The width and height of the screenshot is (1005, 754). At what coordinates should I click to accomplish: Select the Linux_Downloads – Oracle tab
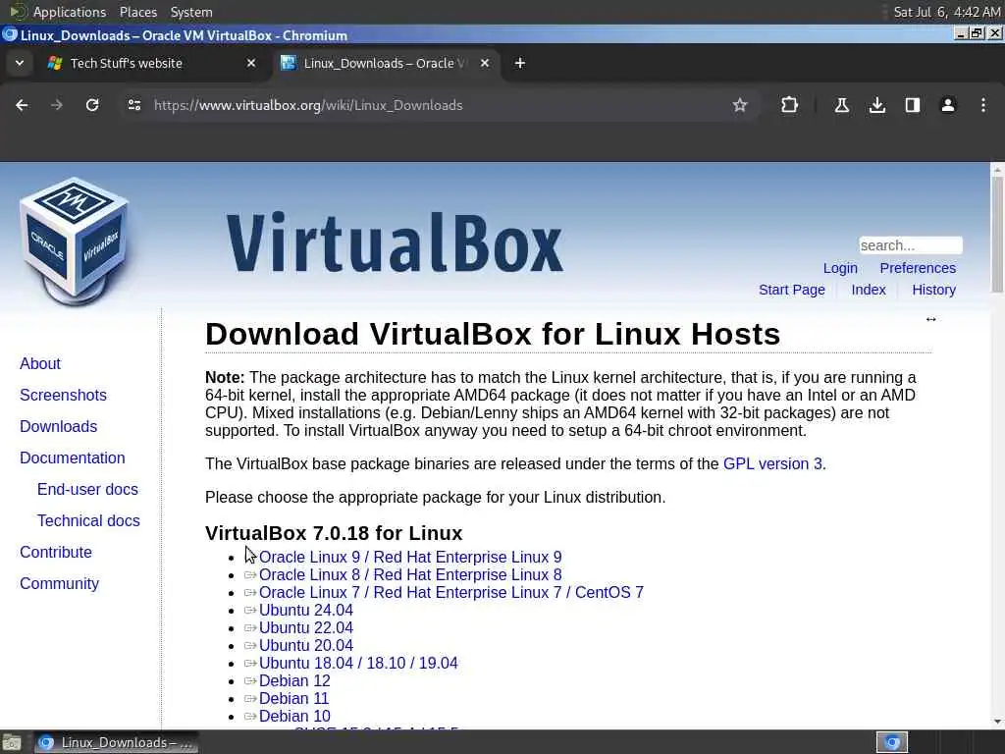click(x=387, y=63)
